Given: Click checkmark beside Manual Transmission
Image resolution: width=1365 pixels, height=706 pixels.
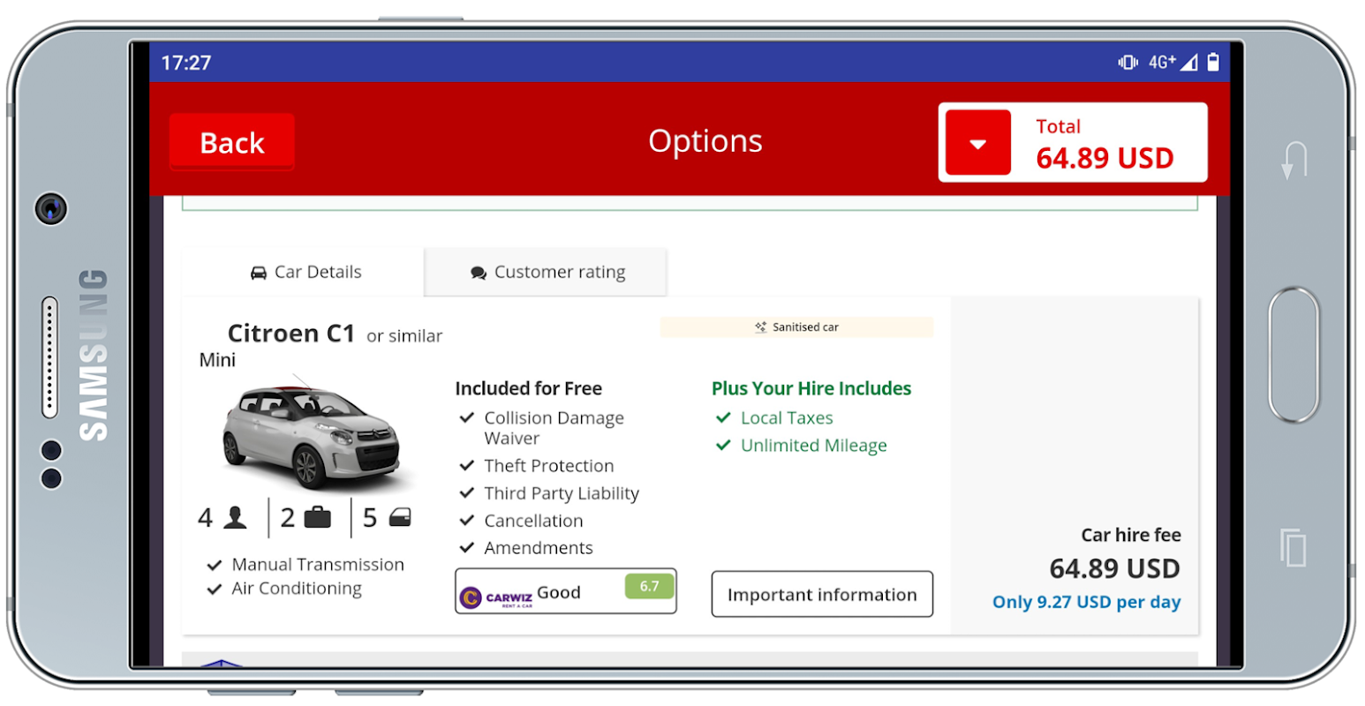Looking at the screenshot, I should [214, 565].
